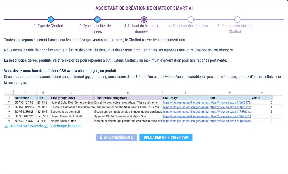Open the '1- Type de Chatbot' step label

tap(48, 26)
